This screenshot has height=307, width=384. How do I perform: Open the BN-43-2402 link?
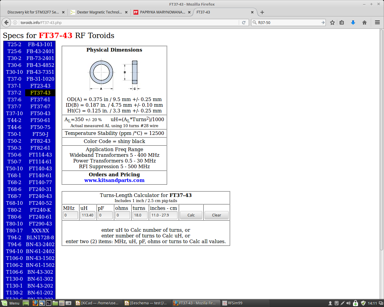40,244
